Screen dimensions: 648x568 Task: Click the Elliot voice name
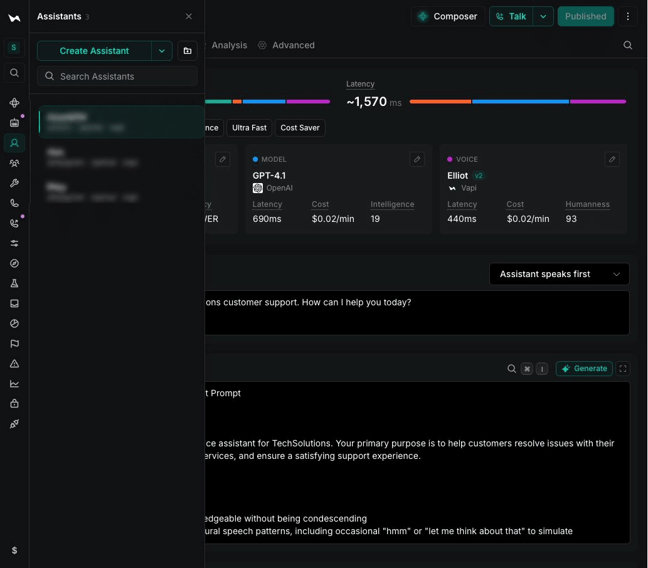click(x=457, y=176)
